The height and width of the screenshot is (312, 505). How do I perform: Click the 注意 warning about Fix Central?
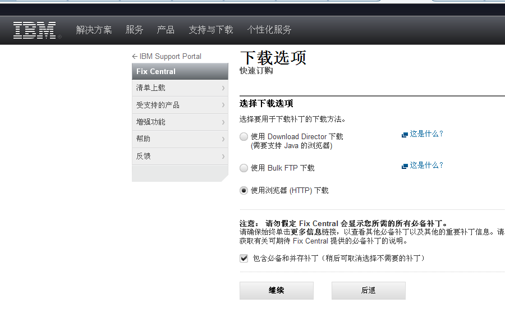click(x=343, y=223)
